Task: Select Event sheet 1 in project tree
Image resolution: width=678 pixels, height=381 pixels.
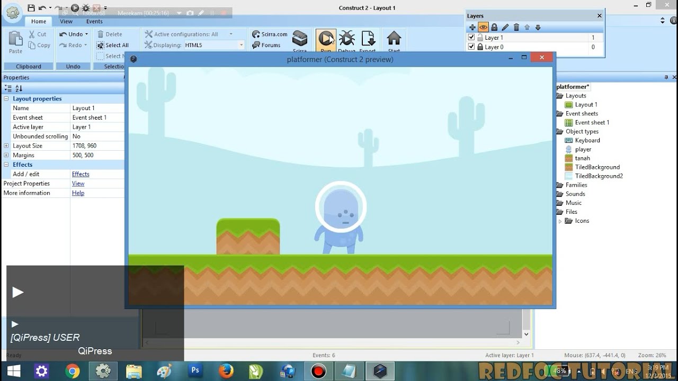Action: click(587, 122)
